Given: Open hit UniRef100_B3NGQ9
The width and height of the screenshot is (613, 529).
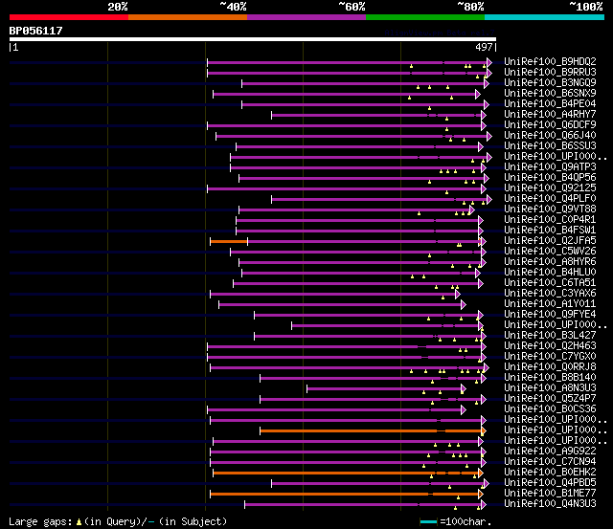Looking at the screenshot, I should point(550,82).
